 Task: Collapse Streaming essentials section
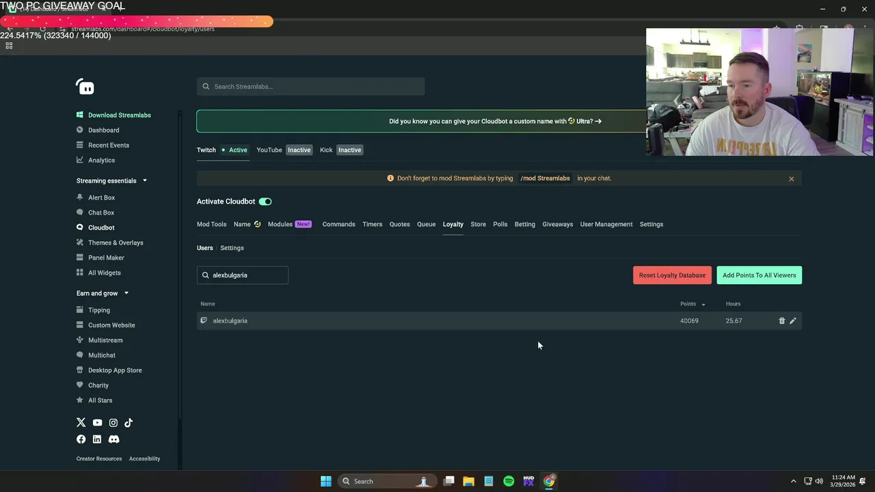pyautogui.click(x=144, y=180)
